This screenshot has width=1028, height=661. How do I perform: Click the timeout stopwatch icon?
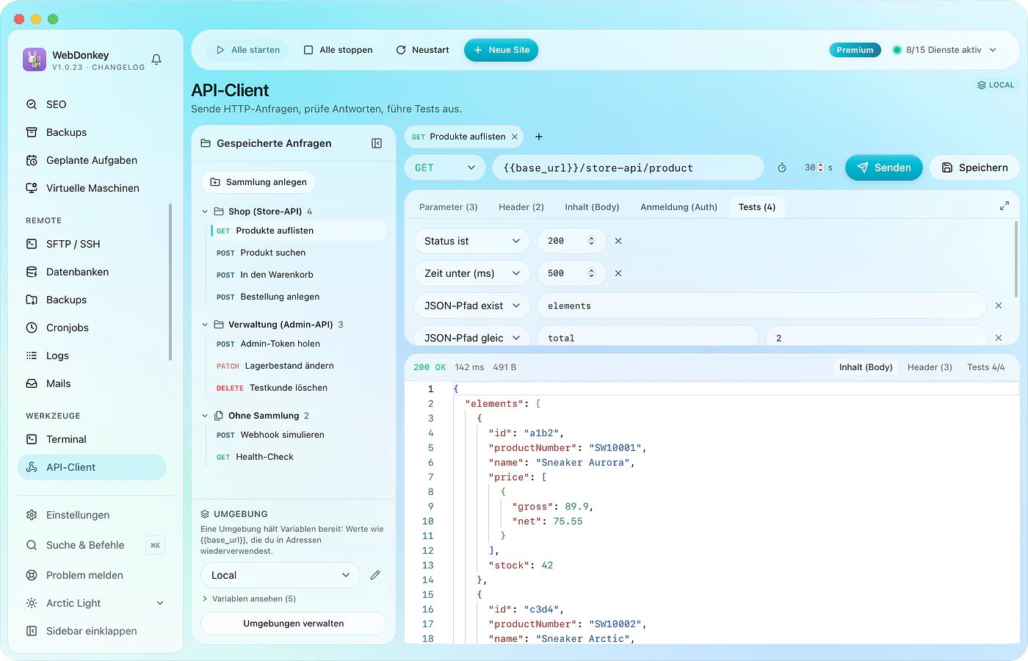(x=782, y=167)
